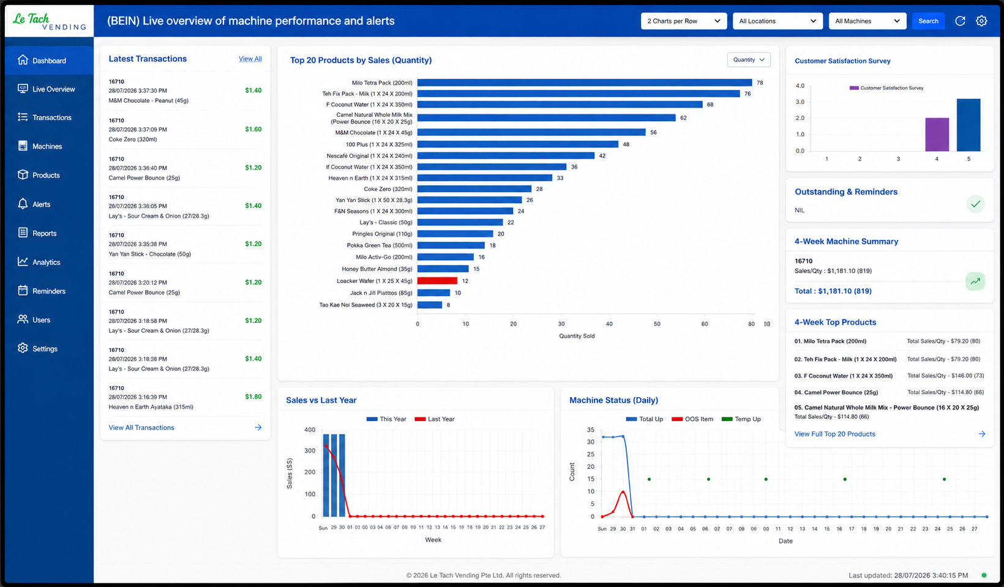This screenshot has width=1004, height=587.
Task: Open the Analytics menu item
Action: pyautogui.click(x=49, y=262)
